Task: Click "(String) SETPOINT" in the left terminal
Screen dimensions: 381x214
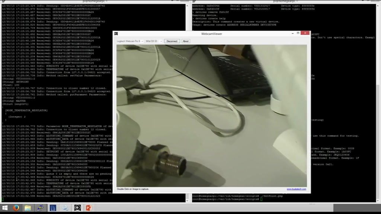Action: click(x=15, y=82)
